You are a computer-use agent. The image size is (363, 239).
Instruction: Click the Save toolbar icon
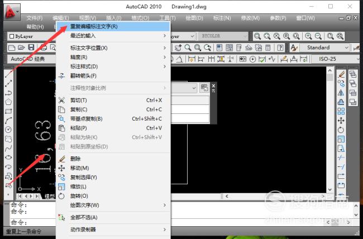click(x=31, y=47)
